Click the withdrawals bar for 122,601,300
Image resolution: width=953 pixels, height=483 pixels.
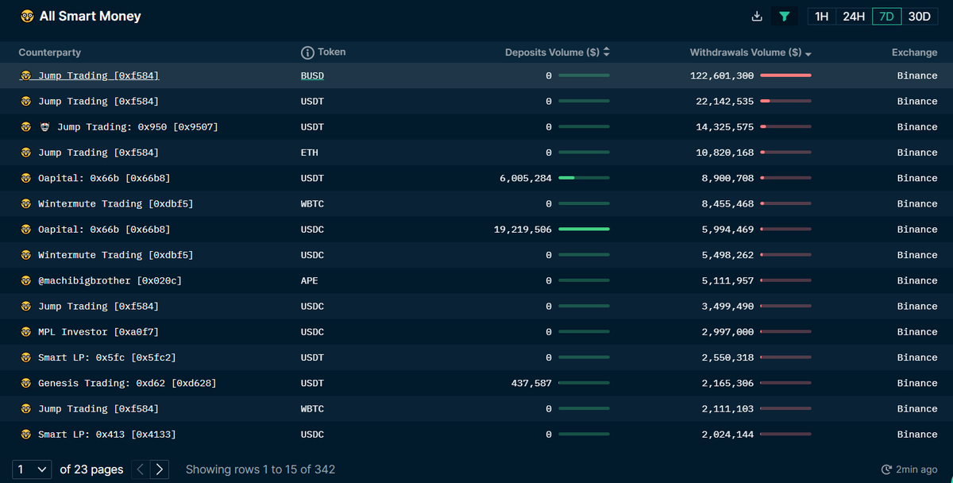[785, 75]
